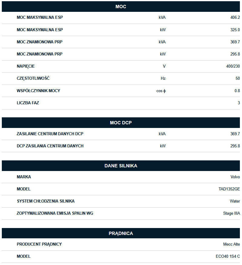242x265 pixels.
Task: Click the 406.2 kVA value
Action: pos(235,18)
